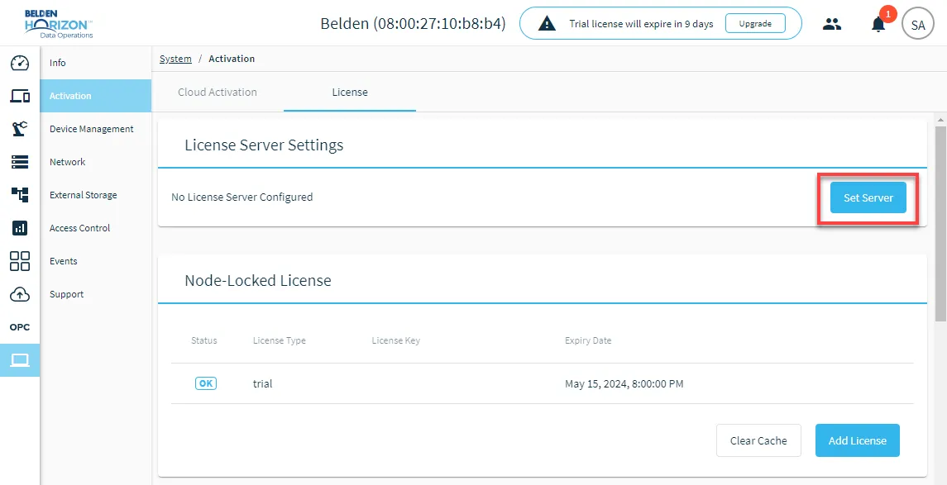
Task: Select the License tab
Action: click(x=350, y=93)
